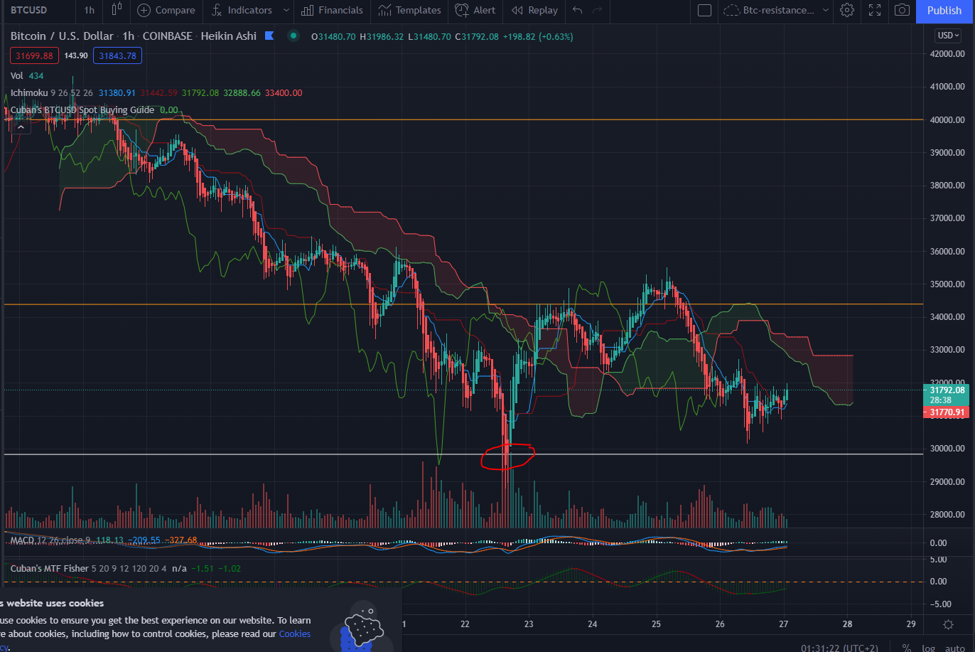Click the blue buy price 31843.78 button
Screen dimensions: 975x652
(117, 55)
